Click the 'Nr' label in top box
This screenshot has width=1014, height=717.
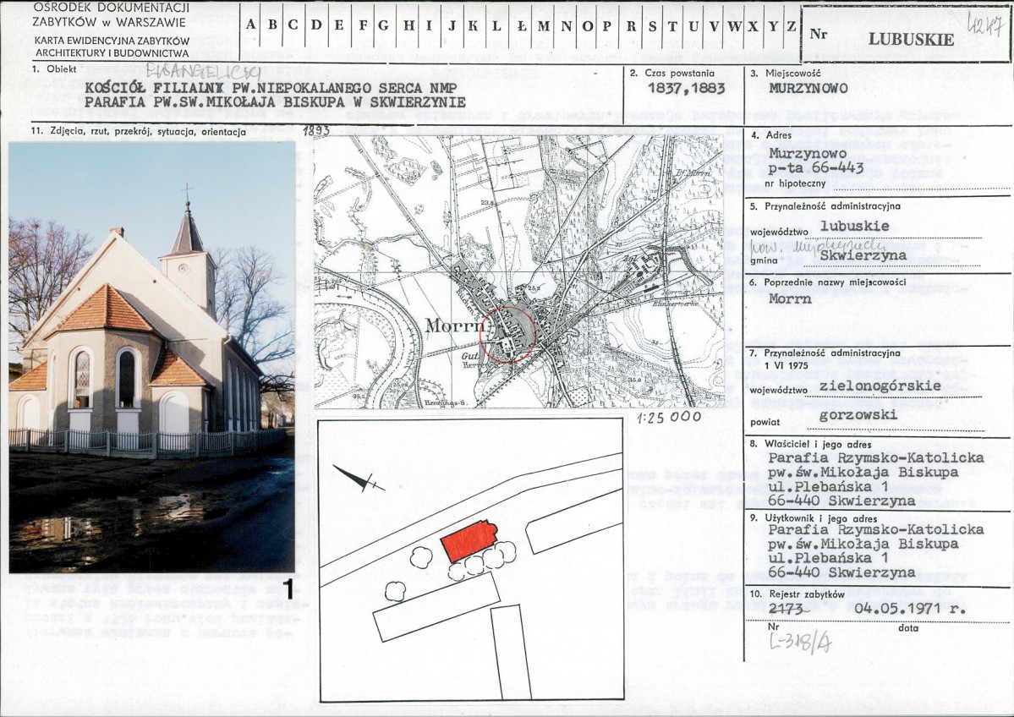pyautogui.click(x=818, y=34)
